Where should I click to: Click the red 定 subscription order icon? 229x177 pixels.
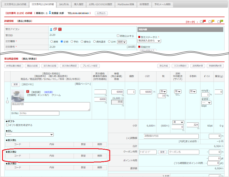tap(60, 29)
